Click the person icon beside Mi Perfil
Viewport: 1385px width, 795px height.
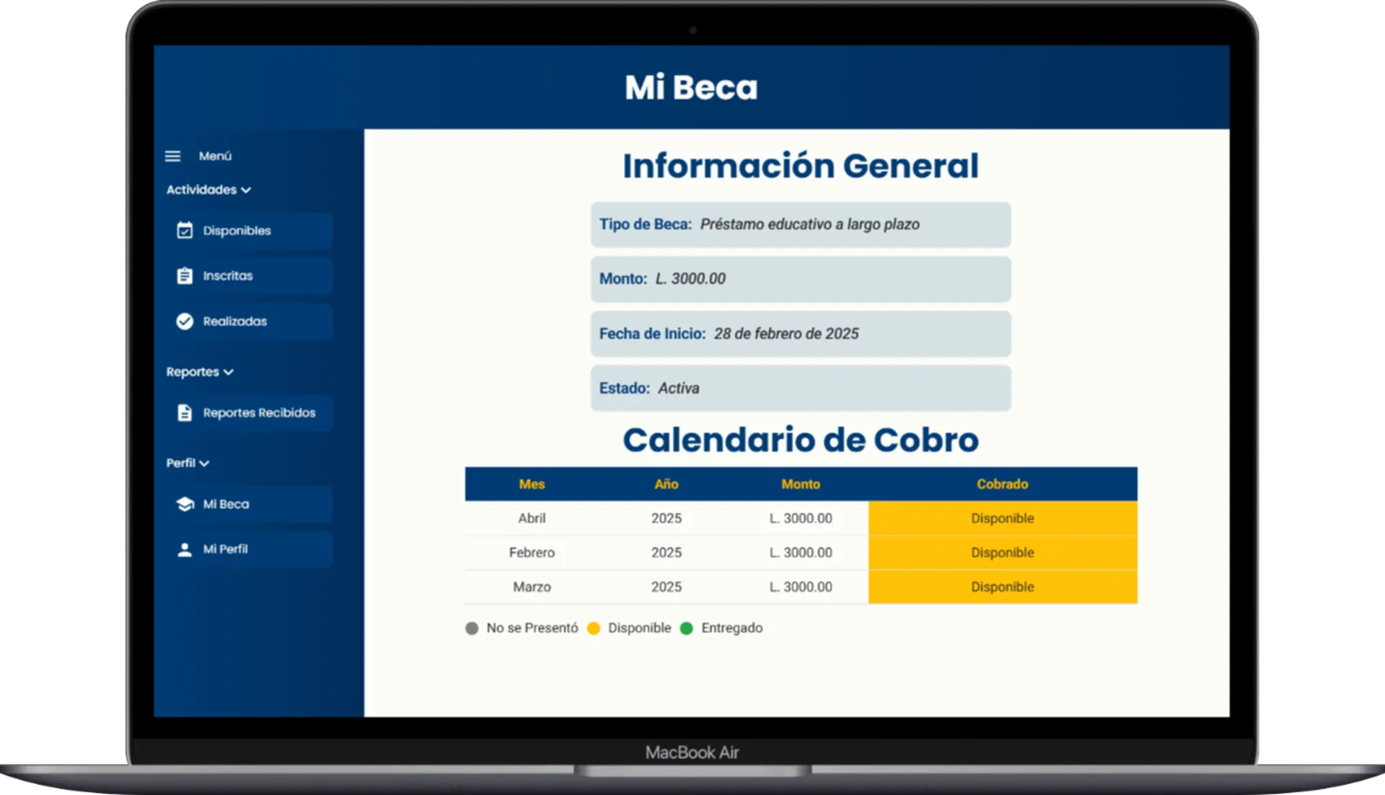(x=185, y=550)
